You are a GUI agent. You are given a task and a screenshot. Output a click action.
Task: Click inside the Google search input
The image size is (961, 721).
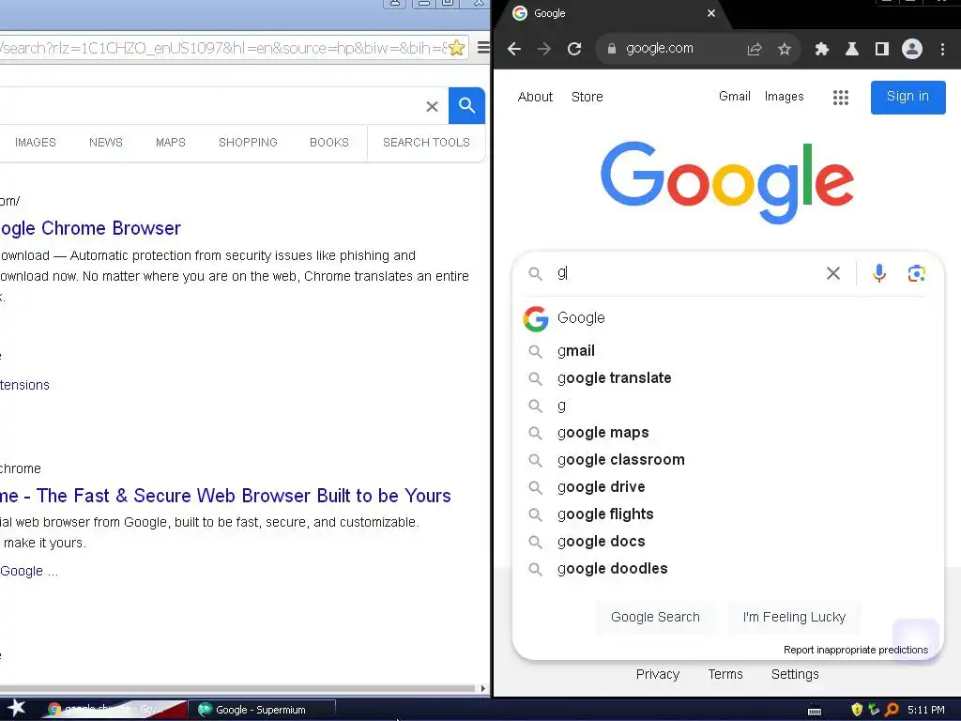coord(686,273)
